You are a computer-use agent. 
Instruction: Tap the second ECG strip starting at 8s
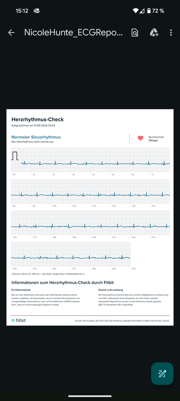(90, 191)
